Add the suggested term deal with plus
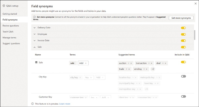The height and width of the screenshot is (107, 199). [163, 63]
